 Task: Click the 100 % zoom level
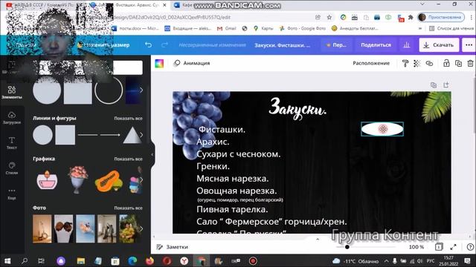click(x=416, y=247)
